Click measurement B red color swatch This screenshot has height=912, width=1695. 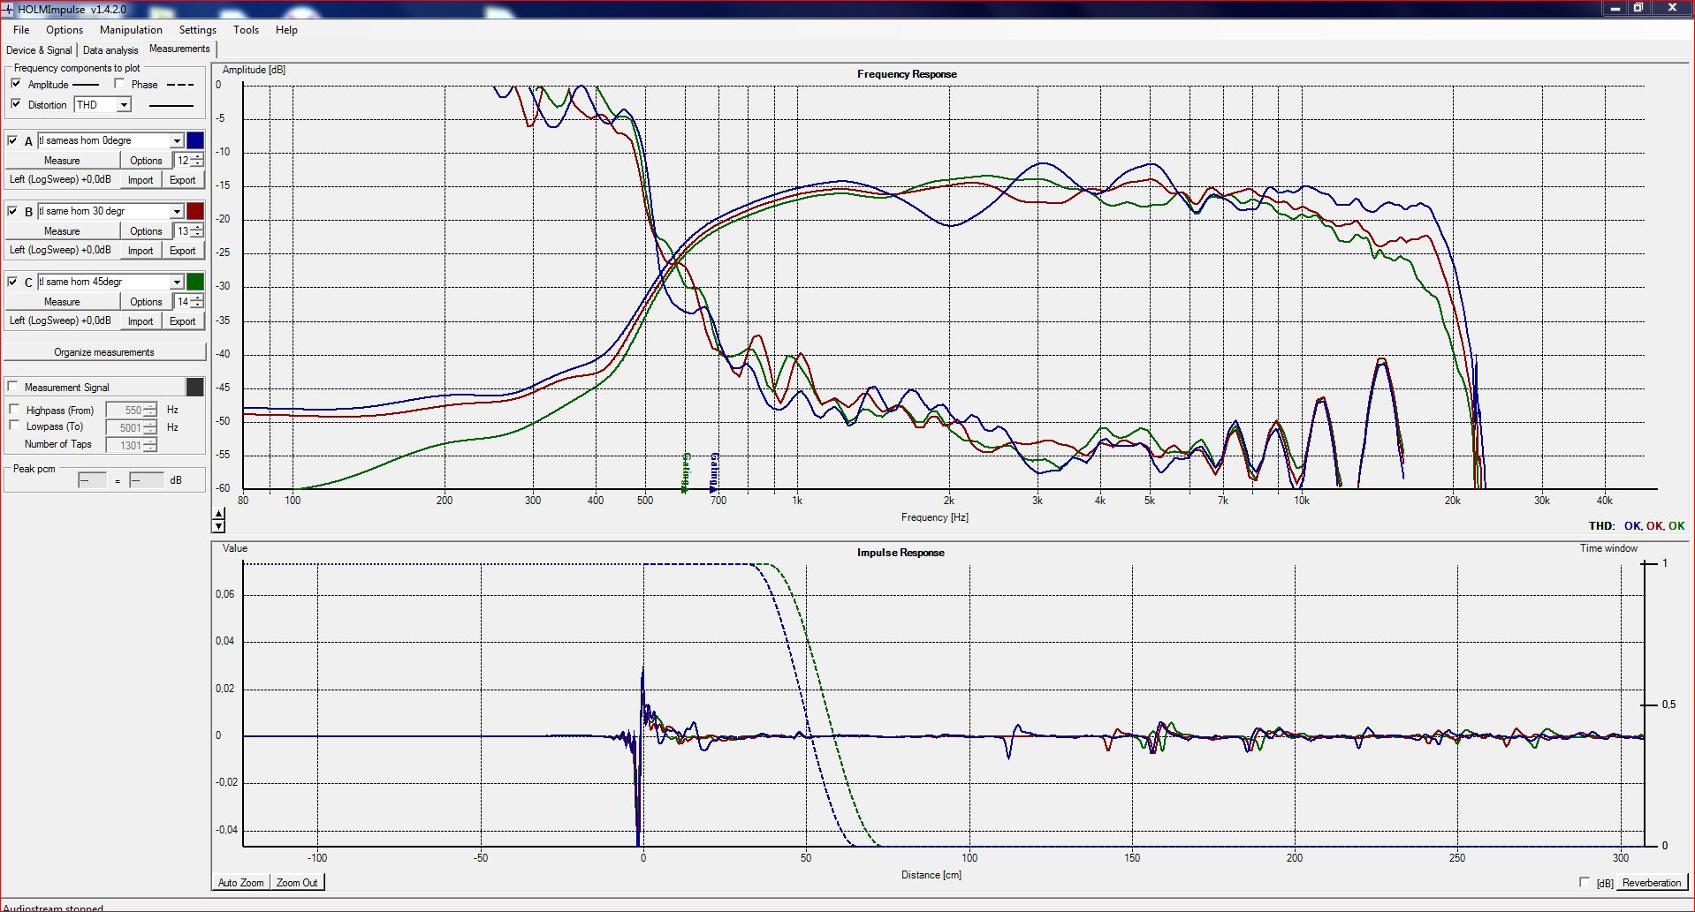point(195,211)
